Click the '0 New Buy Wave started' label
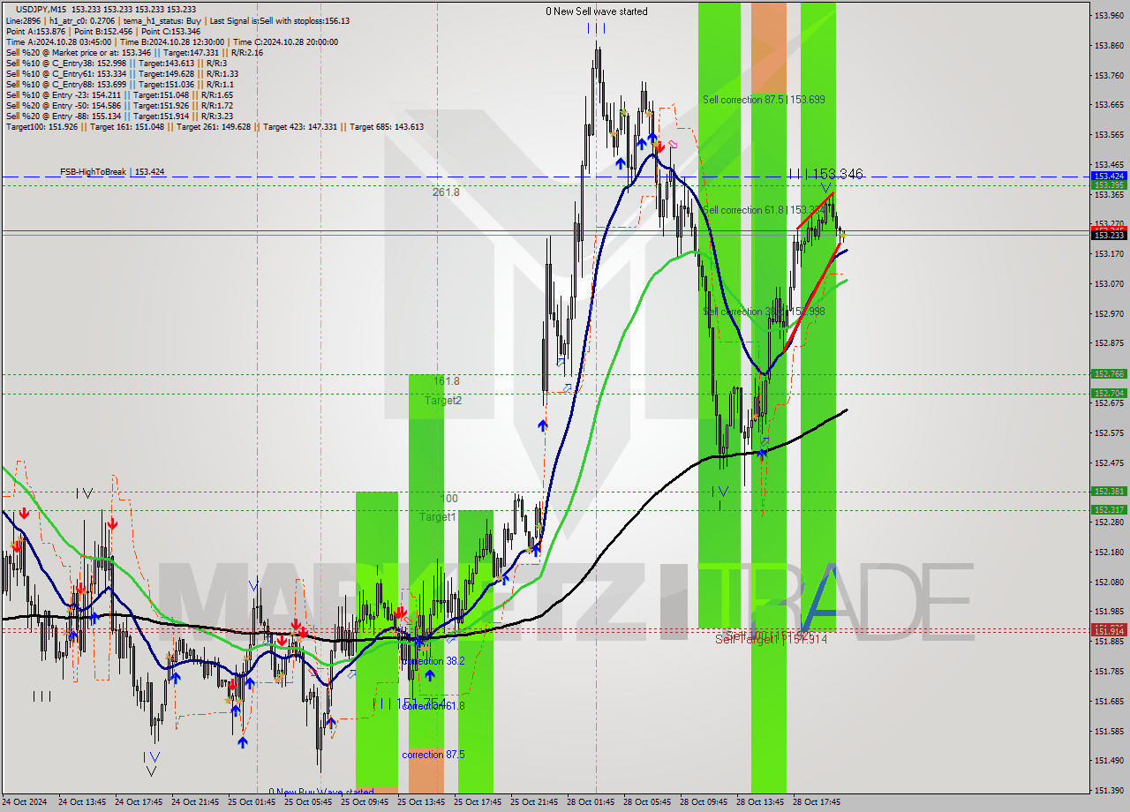 tap(321, 792)
